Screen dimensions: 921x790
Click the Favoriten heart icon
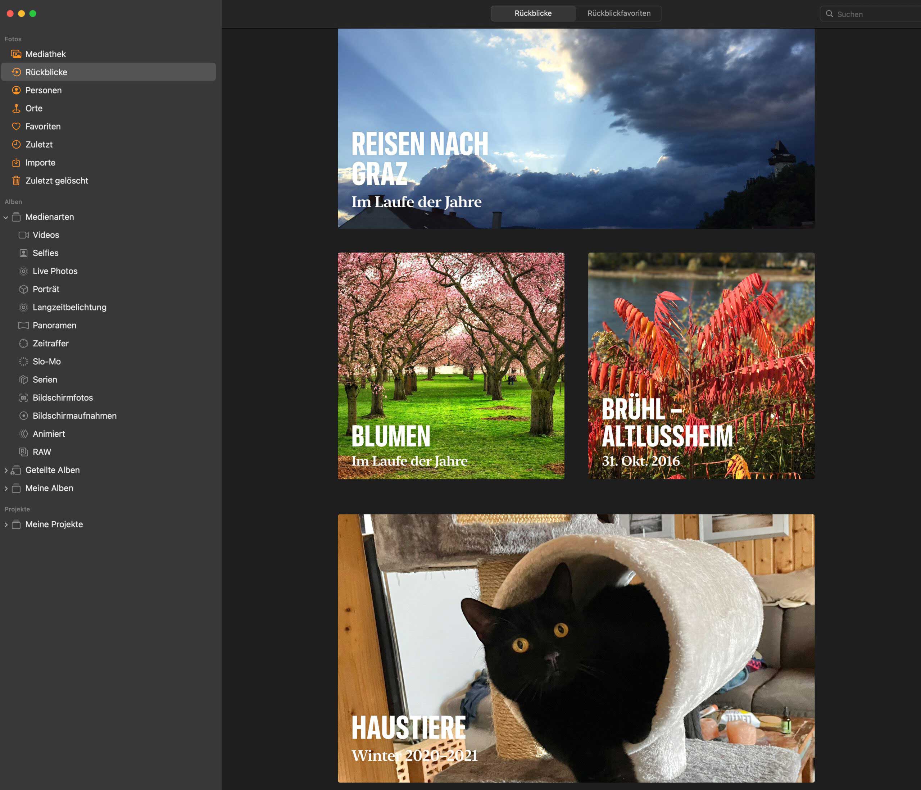pyautogui.click(x=16, y=127)
